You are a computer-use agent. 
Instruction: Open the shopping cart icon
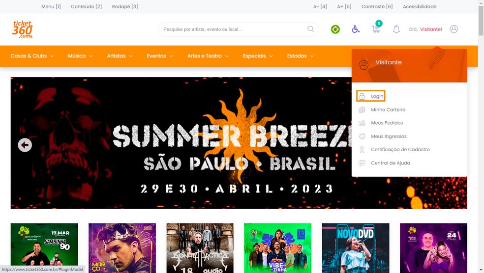tap(377, 27)
